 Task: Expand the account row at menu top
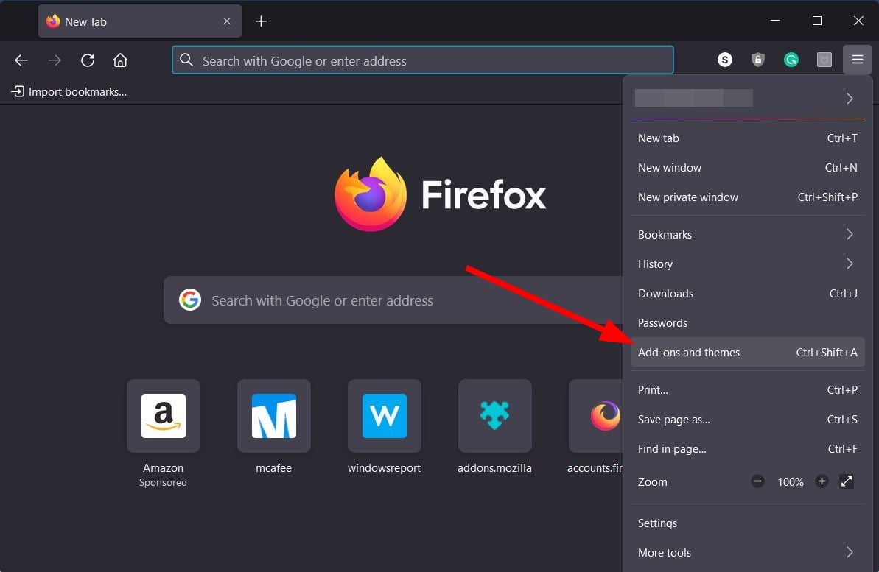[747, 99]
